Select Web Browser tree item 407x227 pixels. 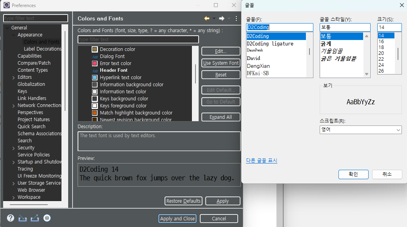[x=31, y=190]
